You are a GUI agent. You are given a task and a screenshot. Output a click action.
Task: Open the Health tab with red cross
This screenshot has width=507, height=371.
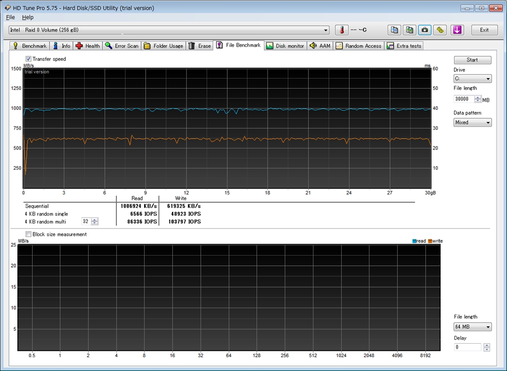coord(88,46)
